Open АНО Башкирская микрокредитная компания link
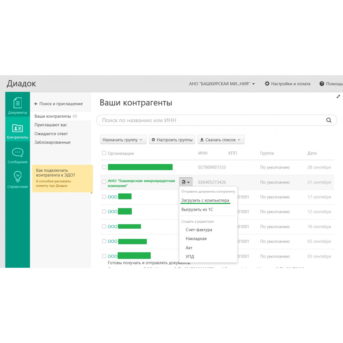The image size is (343, 343). pos(141,183)
